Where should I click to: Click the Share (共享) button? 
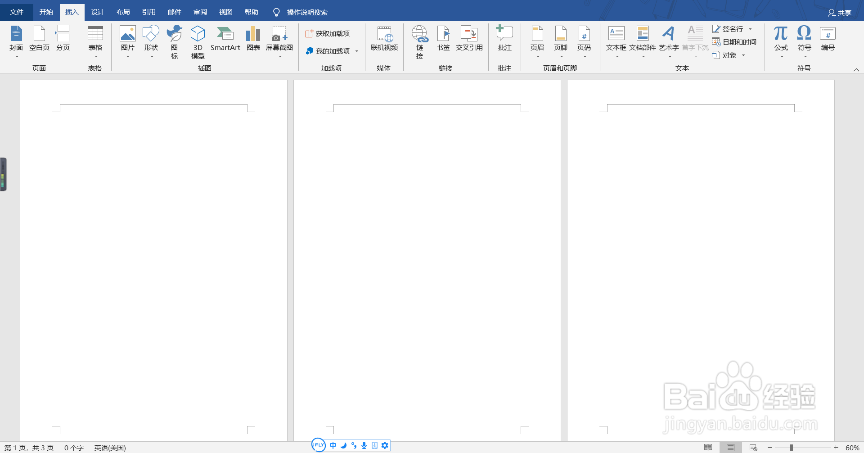839,13
